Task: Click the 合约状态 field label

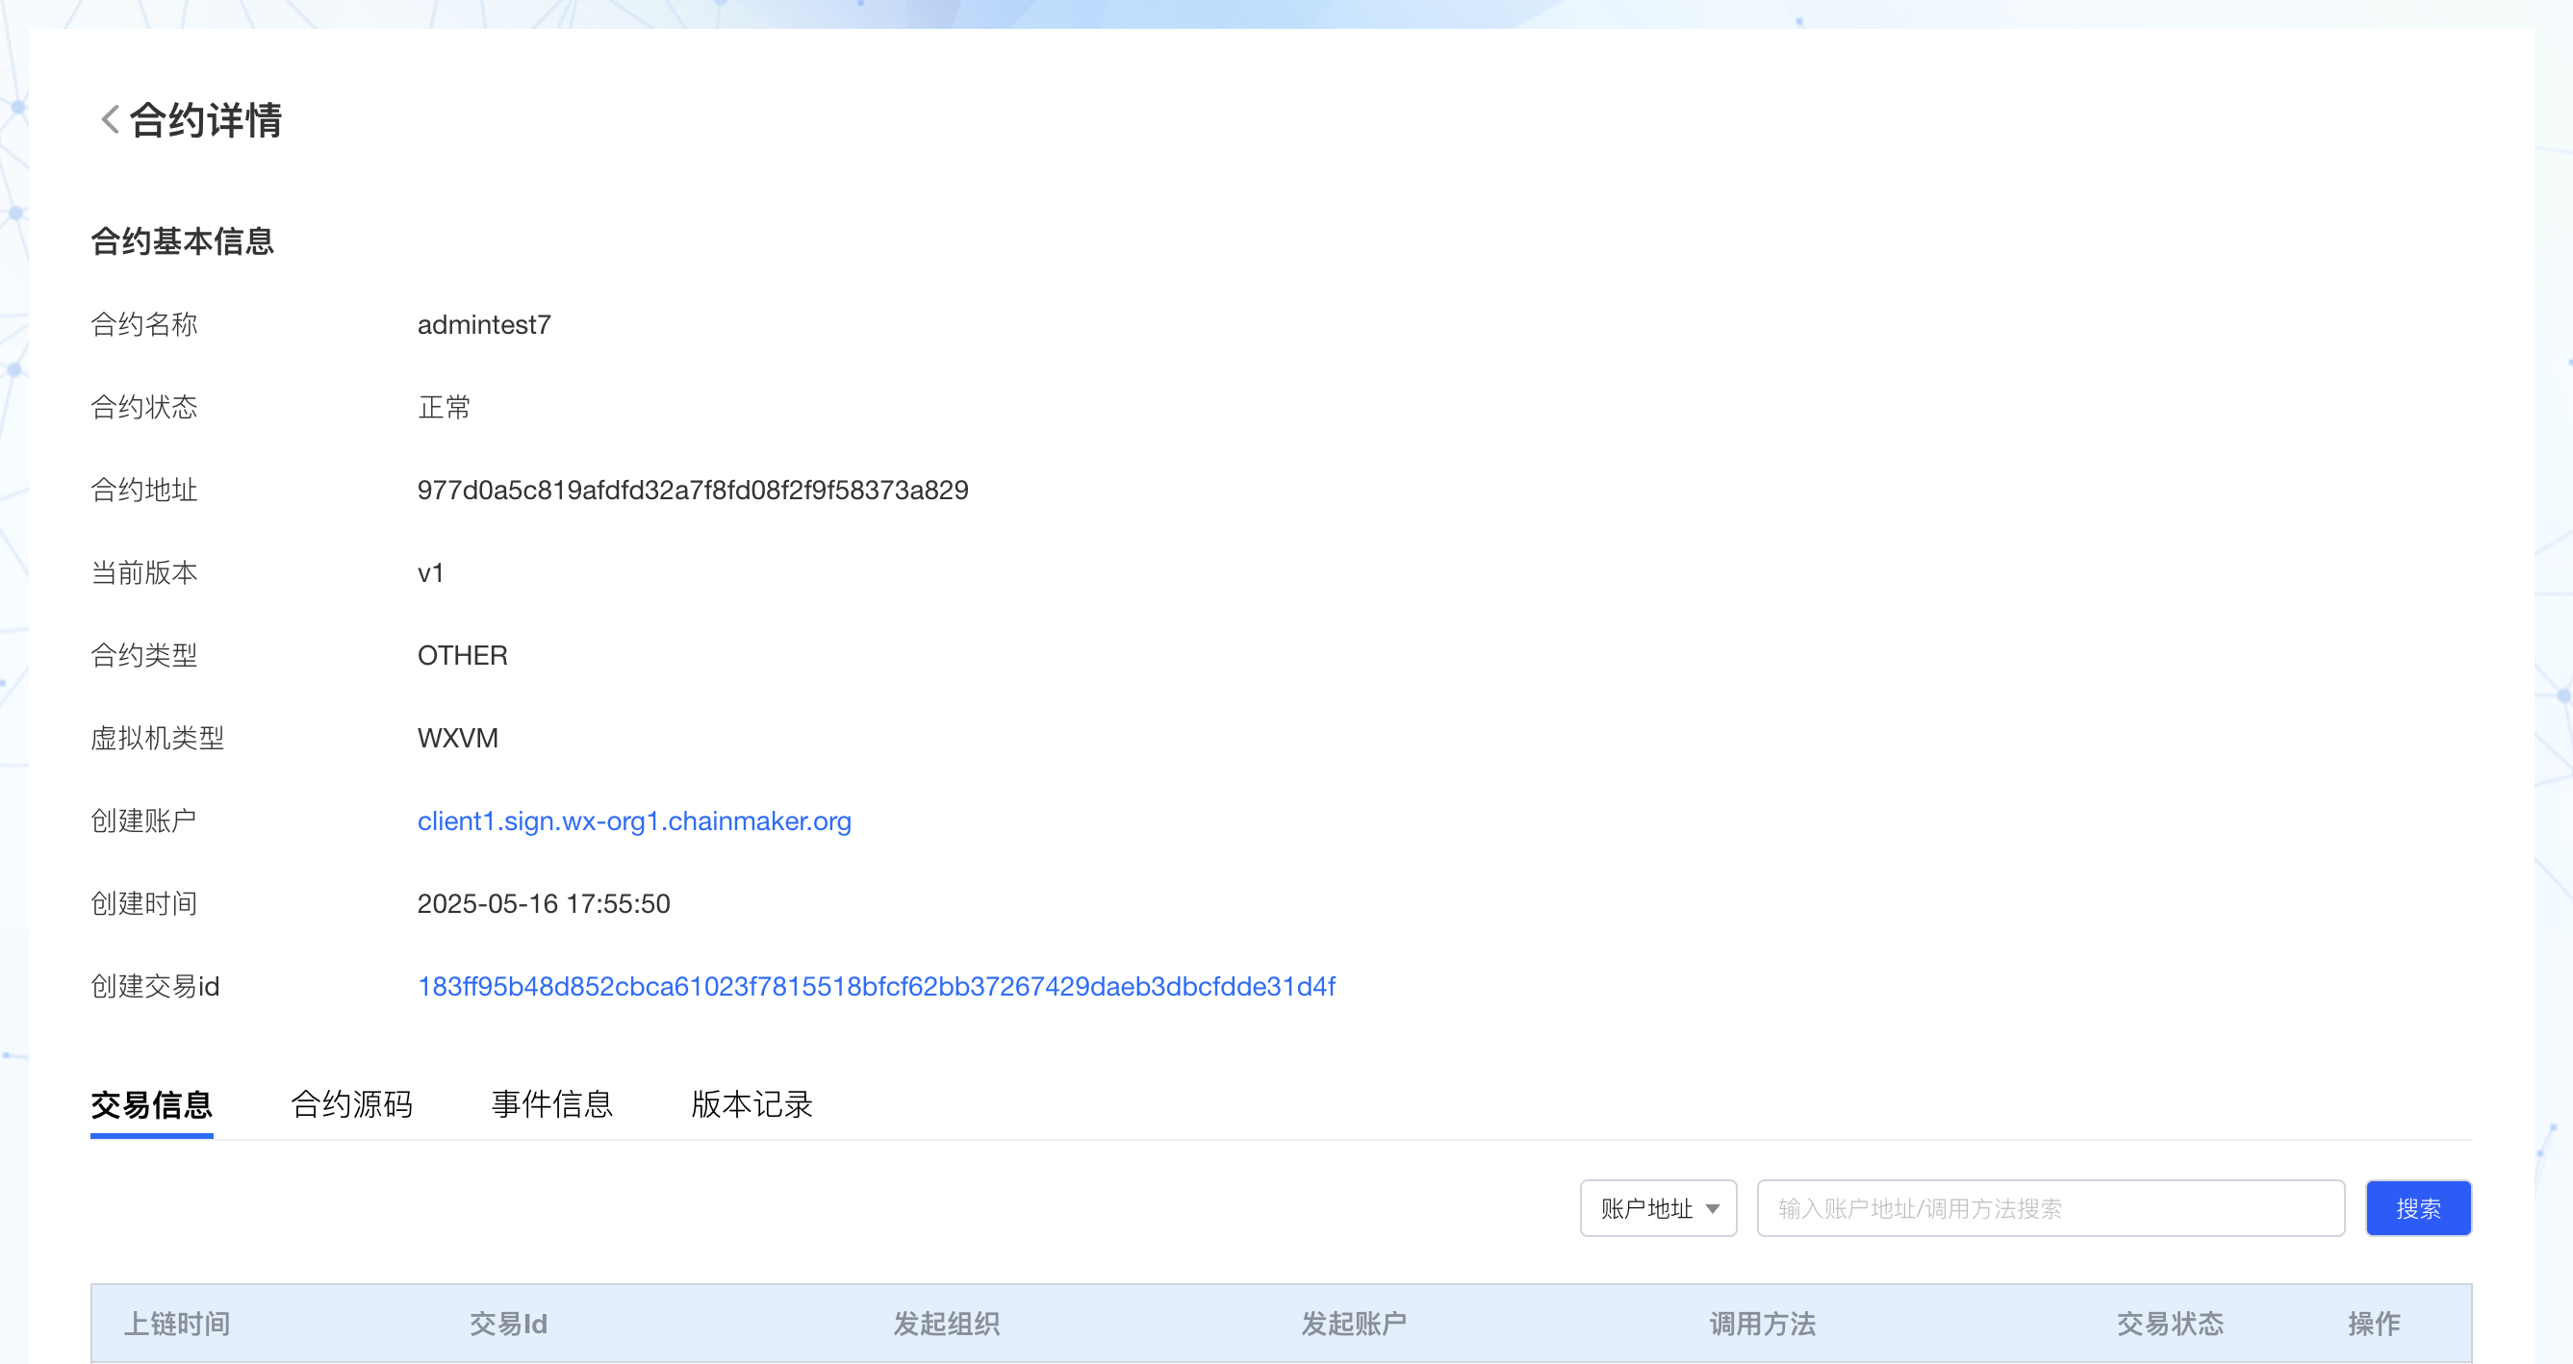Action: [143, 408]
